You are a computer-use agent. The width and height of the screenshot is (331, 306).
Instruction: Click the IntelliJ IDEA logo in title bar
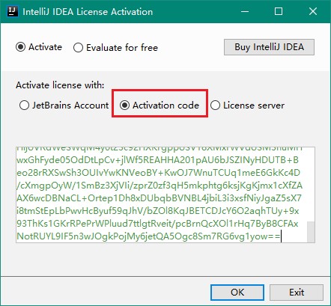13,11
